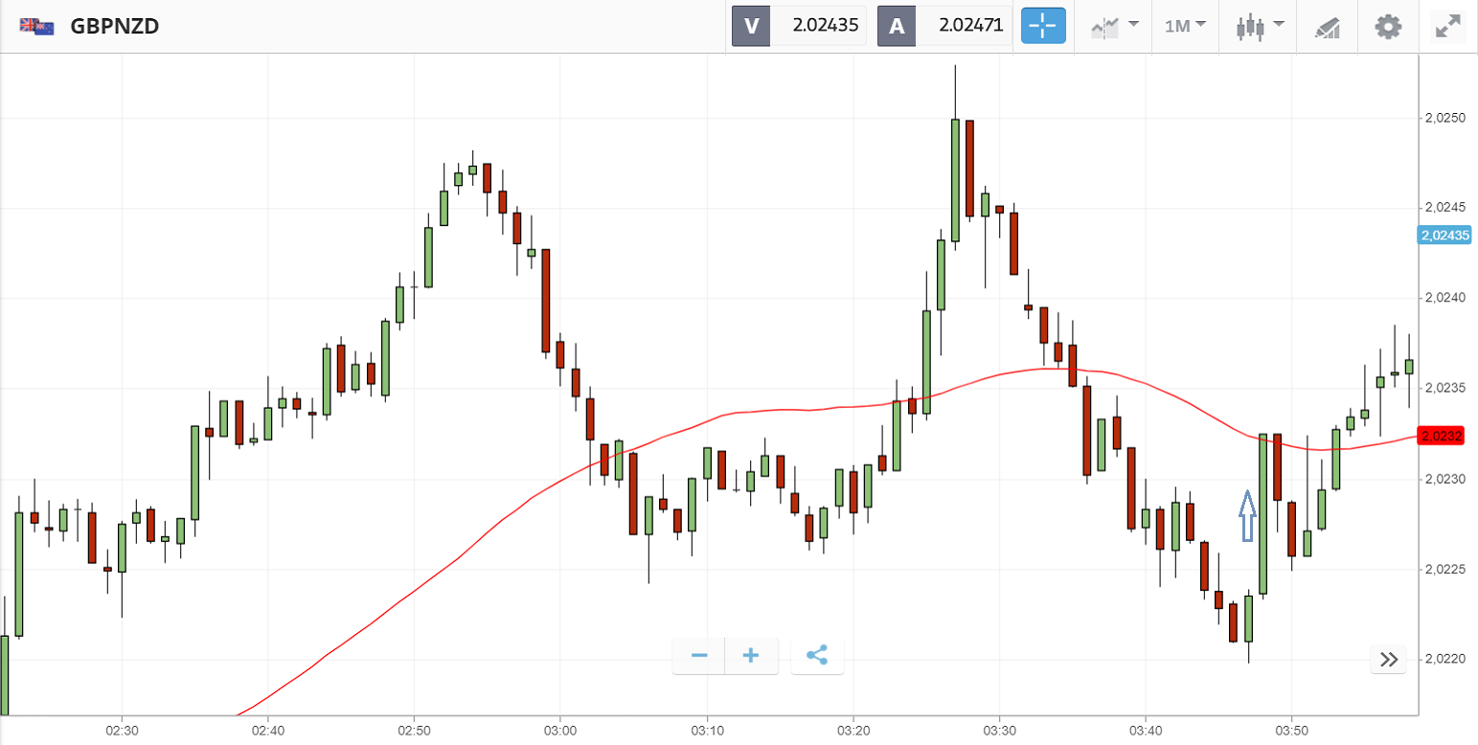Click the 03:00 time axis label
The width and height of the screenshot is (1478, 745).
pyautogui.click(x=559, y=731)
